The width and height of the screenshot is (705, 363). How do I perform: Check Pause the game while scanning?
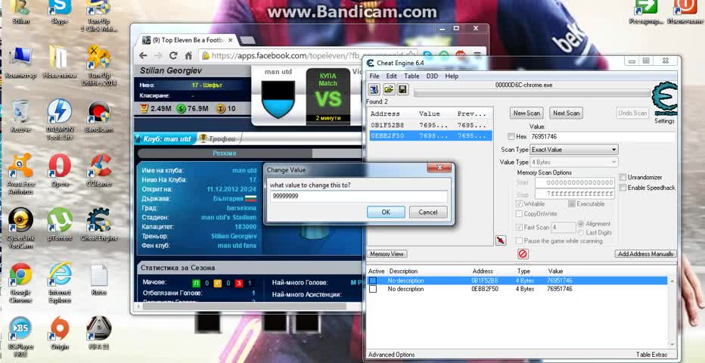(520, 240)
